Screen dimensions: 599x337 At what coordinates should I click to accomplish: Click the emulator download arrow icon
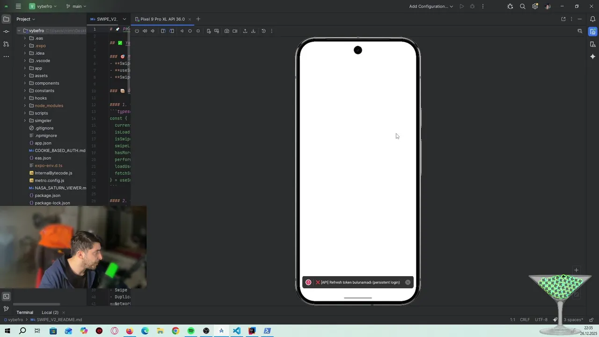click(253, 31)
